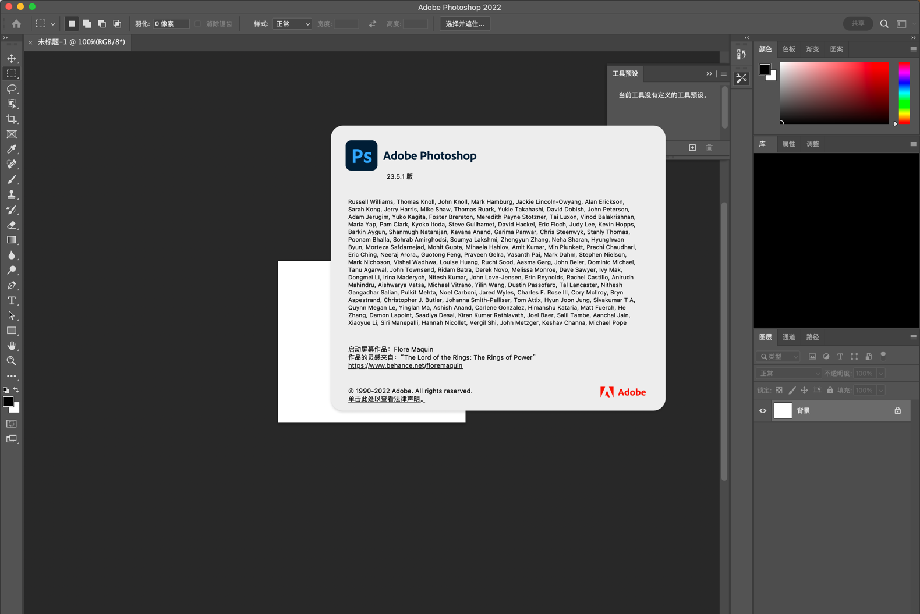Select the Move tool

(12, 59)
